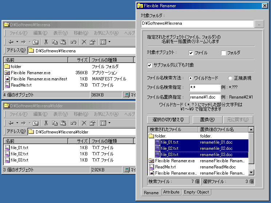271x203 pixels.
Task: Open お気に入り(A) menu in folder explorer window
Action: pyautogui.click(x=106, y=114)
